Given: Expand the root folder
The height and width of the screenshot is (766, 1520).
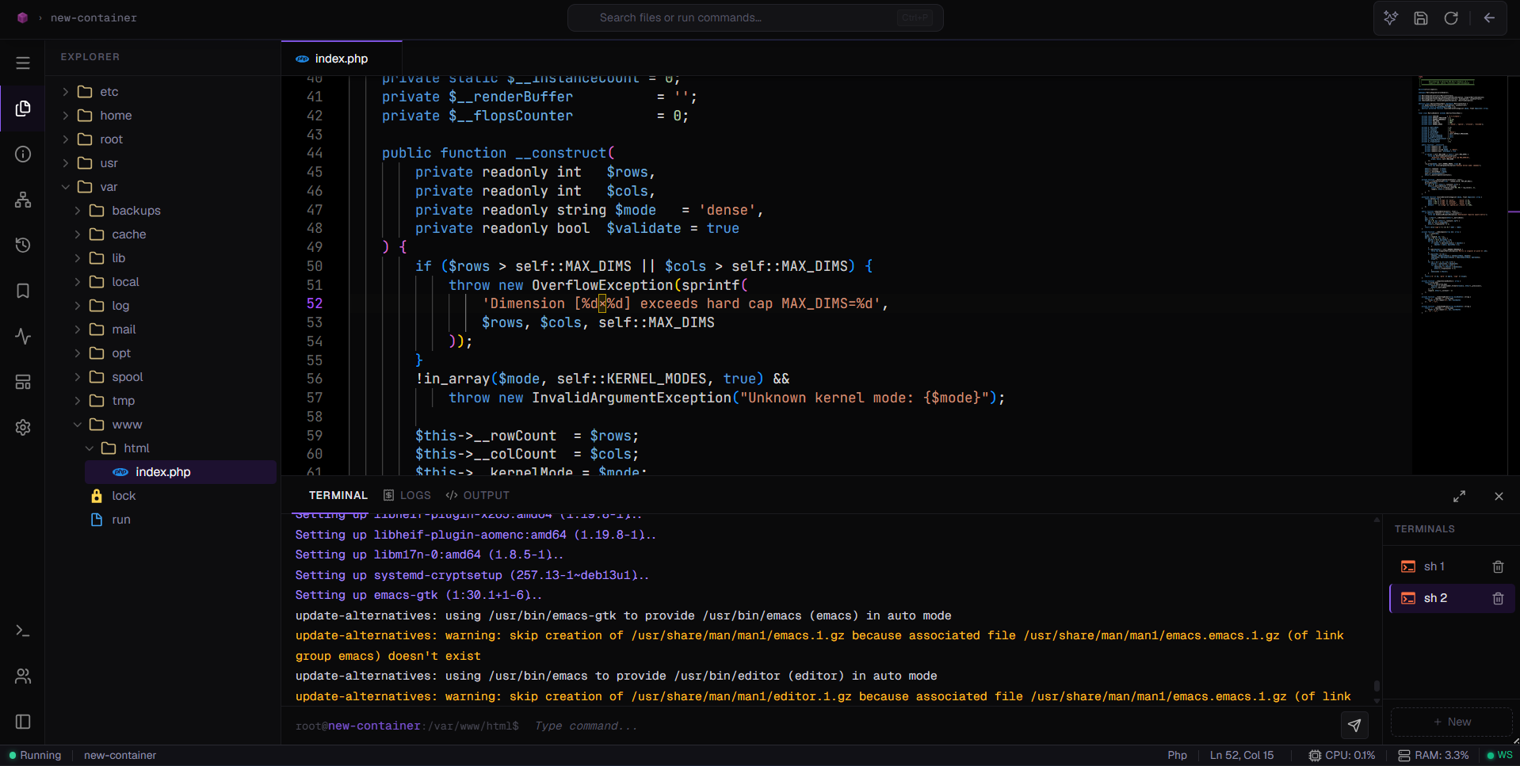Looking at the screenshot, I should tap(66, 139).
